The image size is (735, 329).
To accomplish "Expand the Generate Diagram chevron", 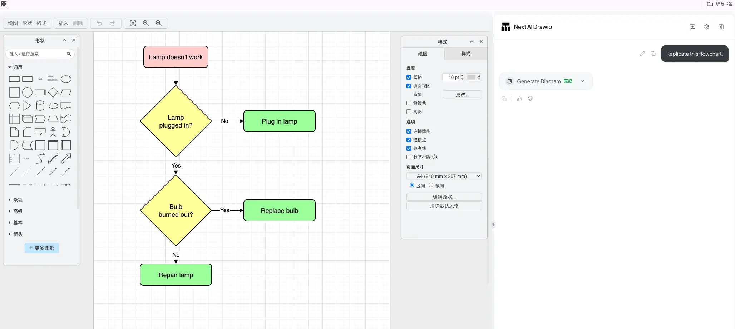I will (582, 81).
